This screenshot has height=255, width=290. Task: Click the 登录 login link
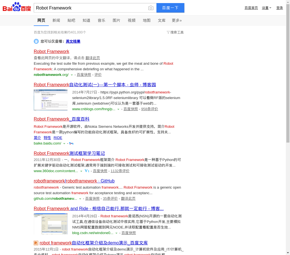tap(279, 8)
